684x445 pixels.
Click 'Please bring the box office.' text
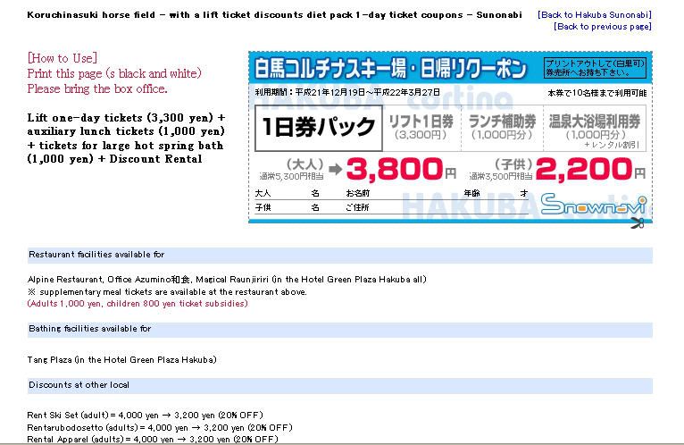97,88
